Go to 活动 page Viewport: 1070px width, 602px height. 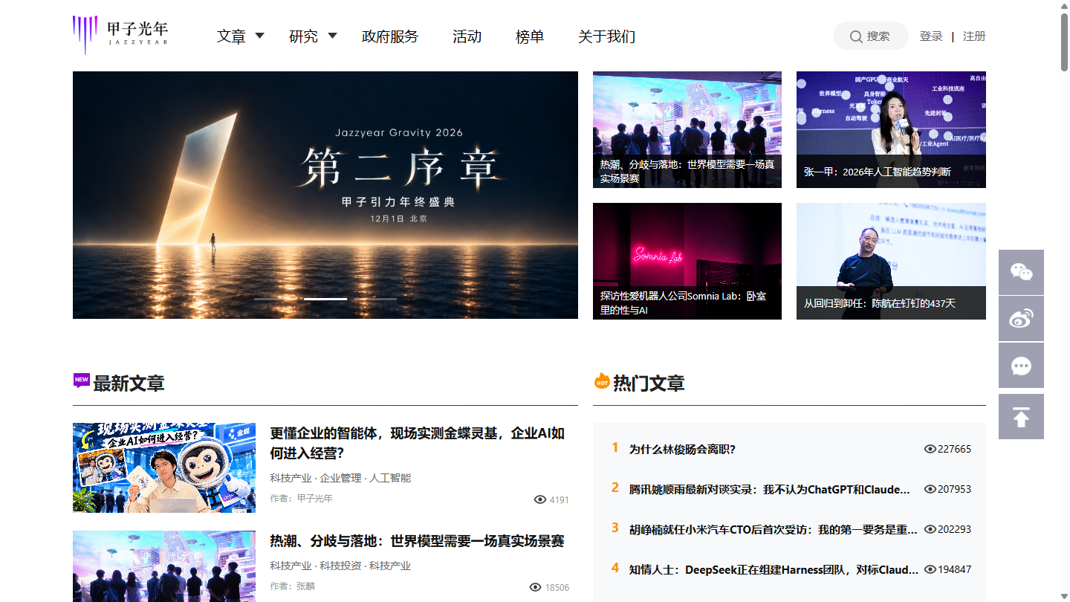pyautogui.click(x=467, y=36)
